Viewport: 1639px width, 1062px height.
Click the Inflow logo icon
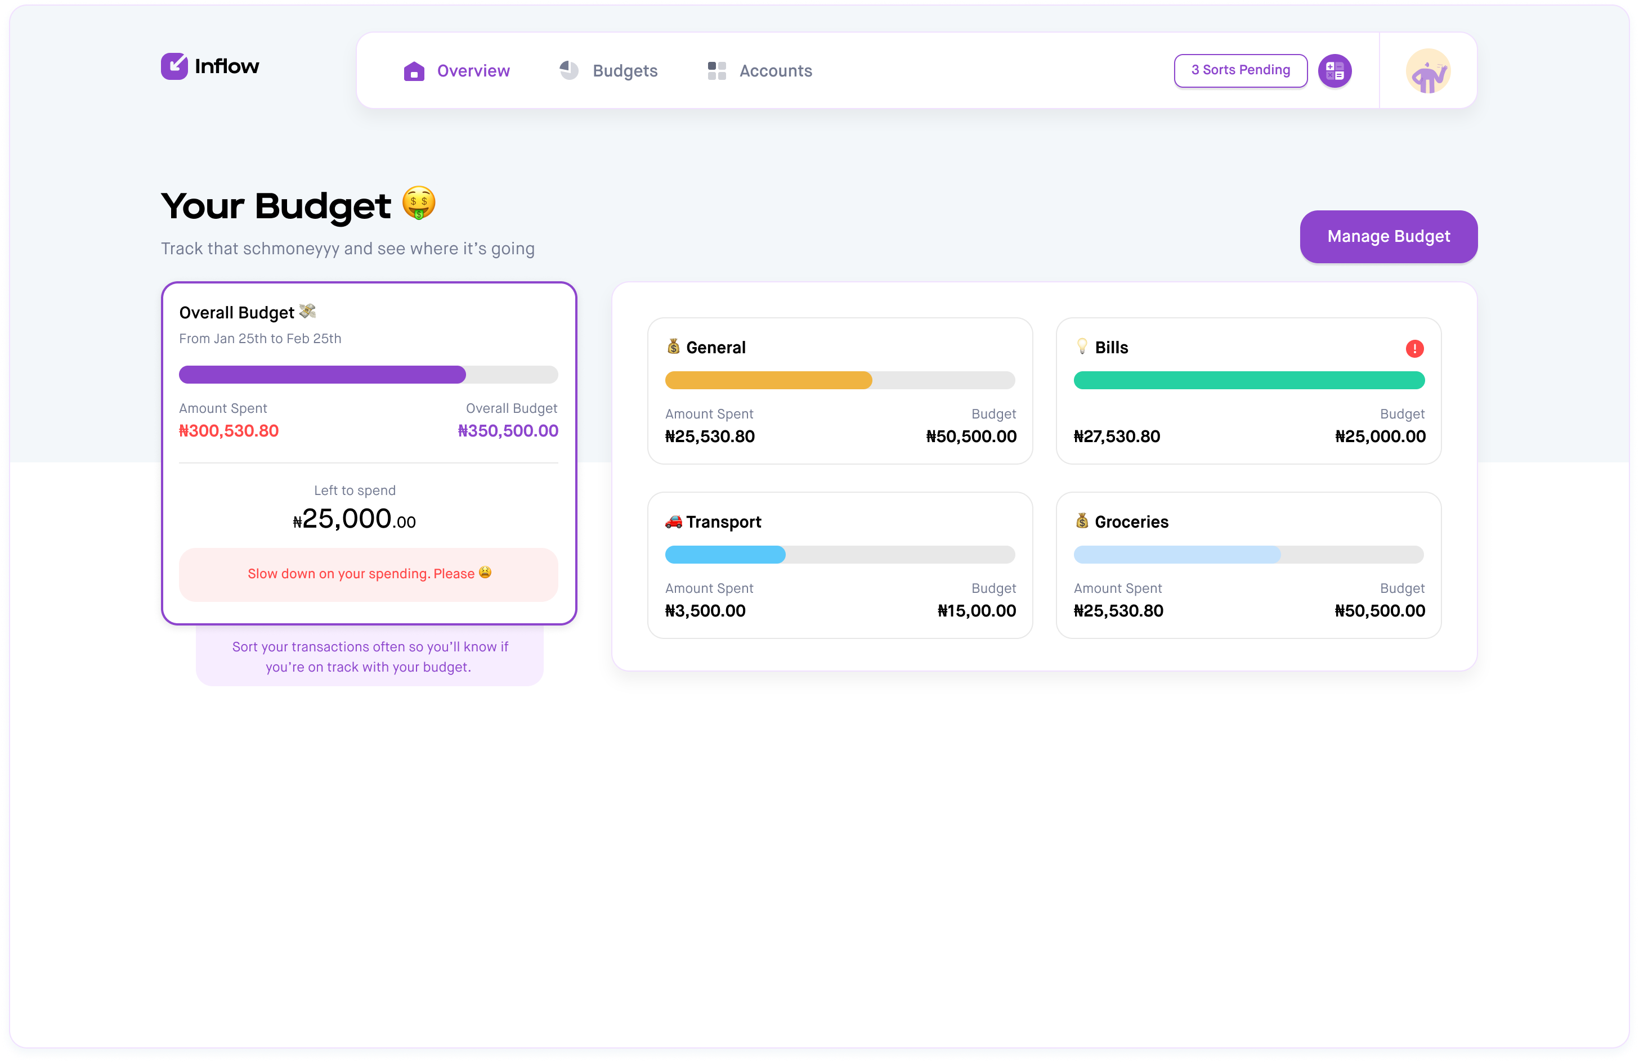tap(174, 66)
